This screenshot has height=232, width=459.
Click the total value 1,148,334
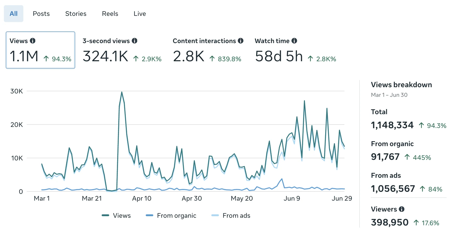click(392, 125)
